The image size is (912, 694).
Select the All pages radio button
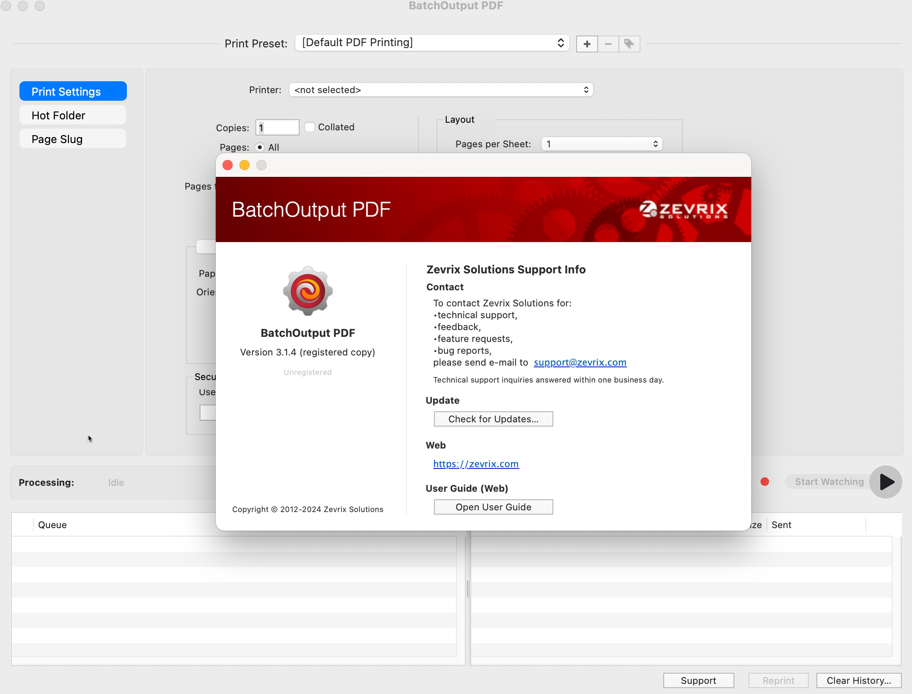click(x=260, y=147)
